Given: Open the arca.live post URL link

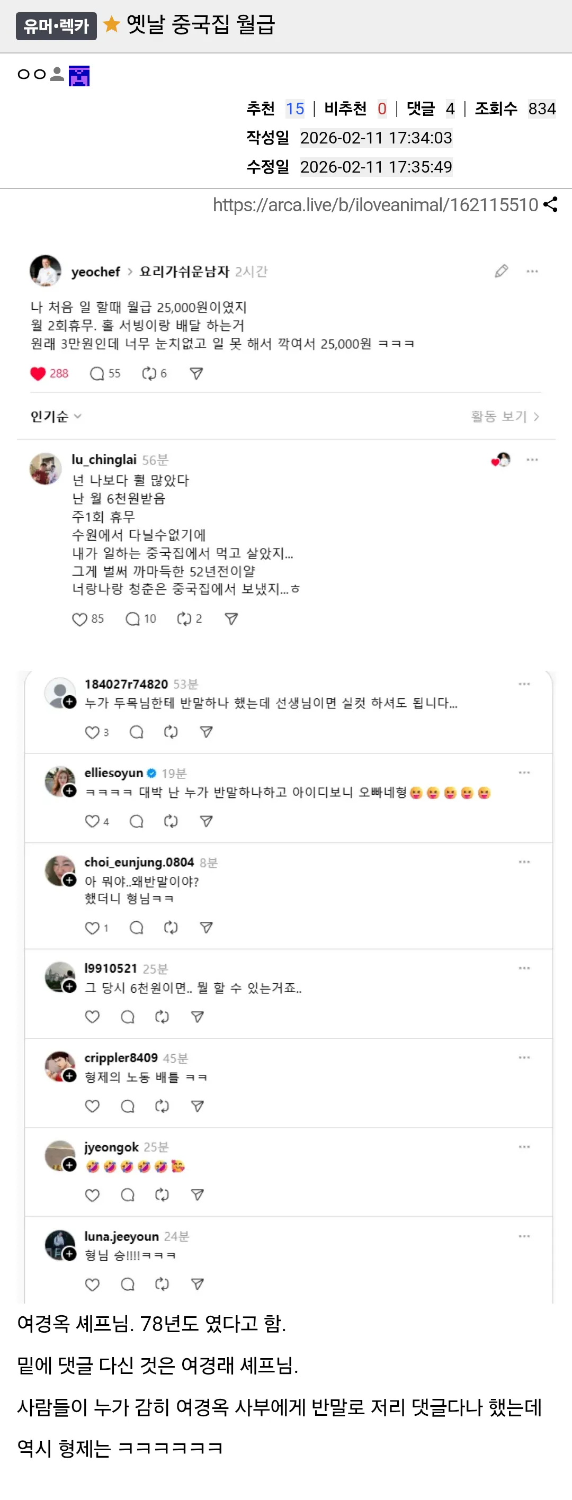Looking at the screenshot, I should [x=374, y=204].
